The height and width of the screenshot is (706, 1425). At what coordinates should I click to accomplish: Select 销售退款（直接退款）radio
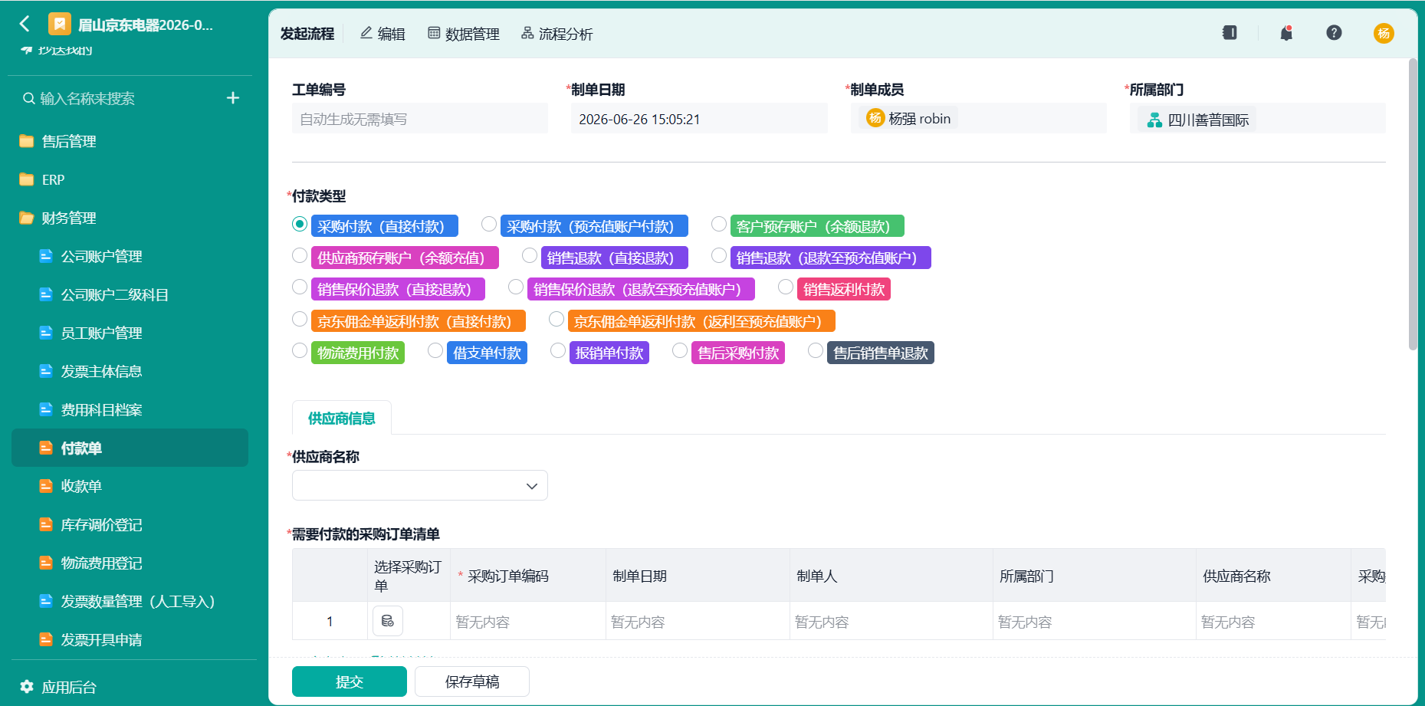pos(530,256)
